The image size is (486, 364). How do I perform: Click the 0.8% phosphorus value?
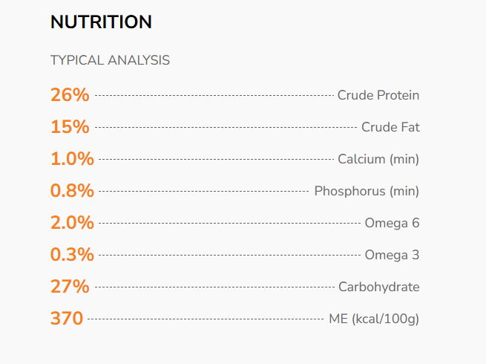pos(72,191)
